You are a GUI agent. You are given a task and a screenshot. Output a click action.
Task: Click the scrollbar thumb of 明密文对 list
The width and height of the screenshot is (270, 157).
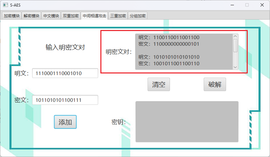(x=235, y=46)
